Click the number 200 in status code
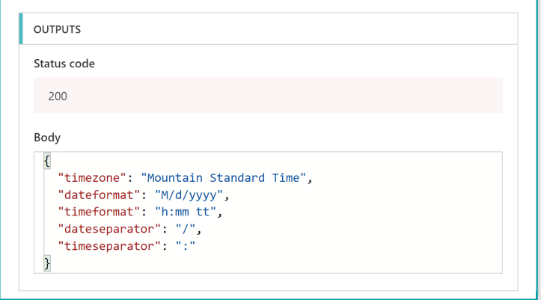This screenshot has height=300, width=541. pyautogui.click(x=58, y=96)
